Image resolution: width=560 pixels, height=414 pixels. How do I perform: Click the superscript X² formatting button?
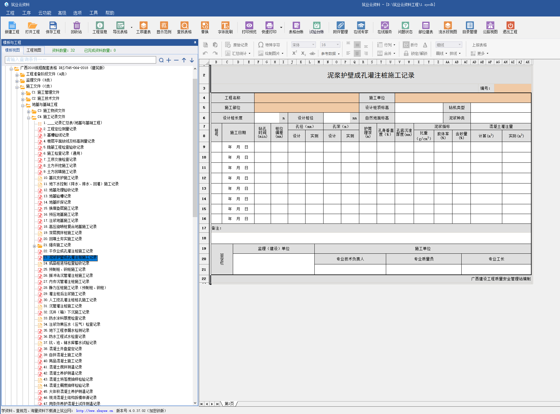(295, 53)
